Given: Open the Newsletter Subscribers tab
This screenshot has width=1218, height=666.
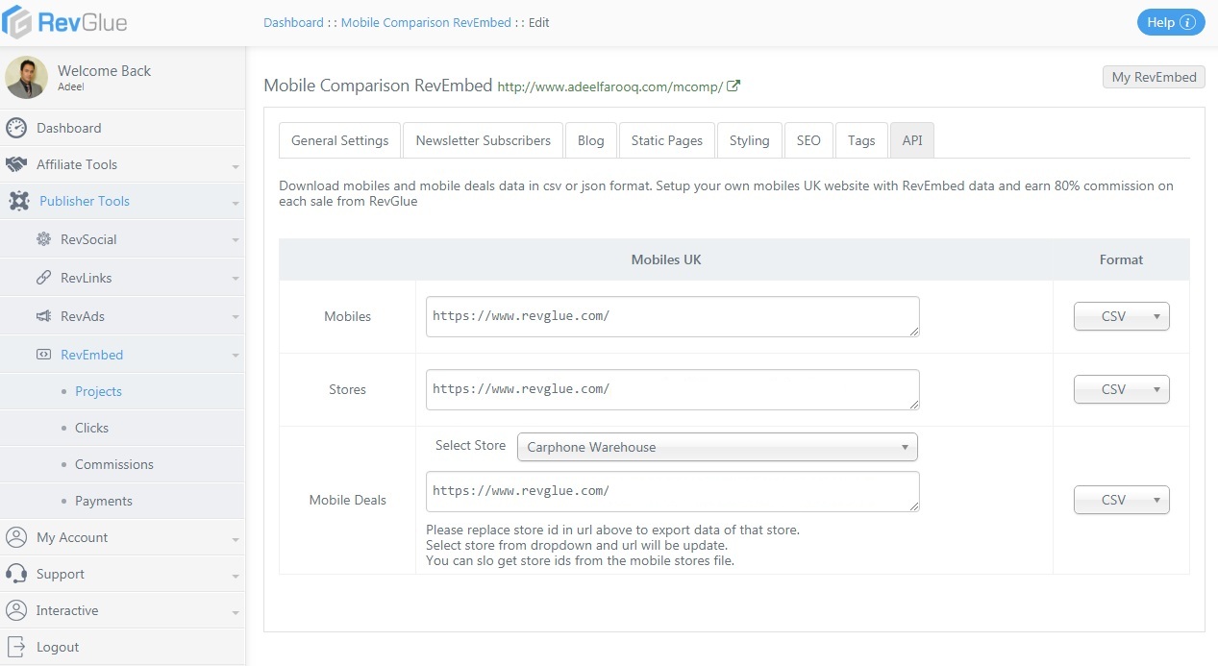Looking at the screenshot, I should click(483, 140).
